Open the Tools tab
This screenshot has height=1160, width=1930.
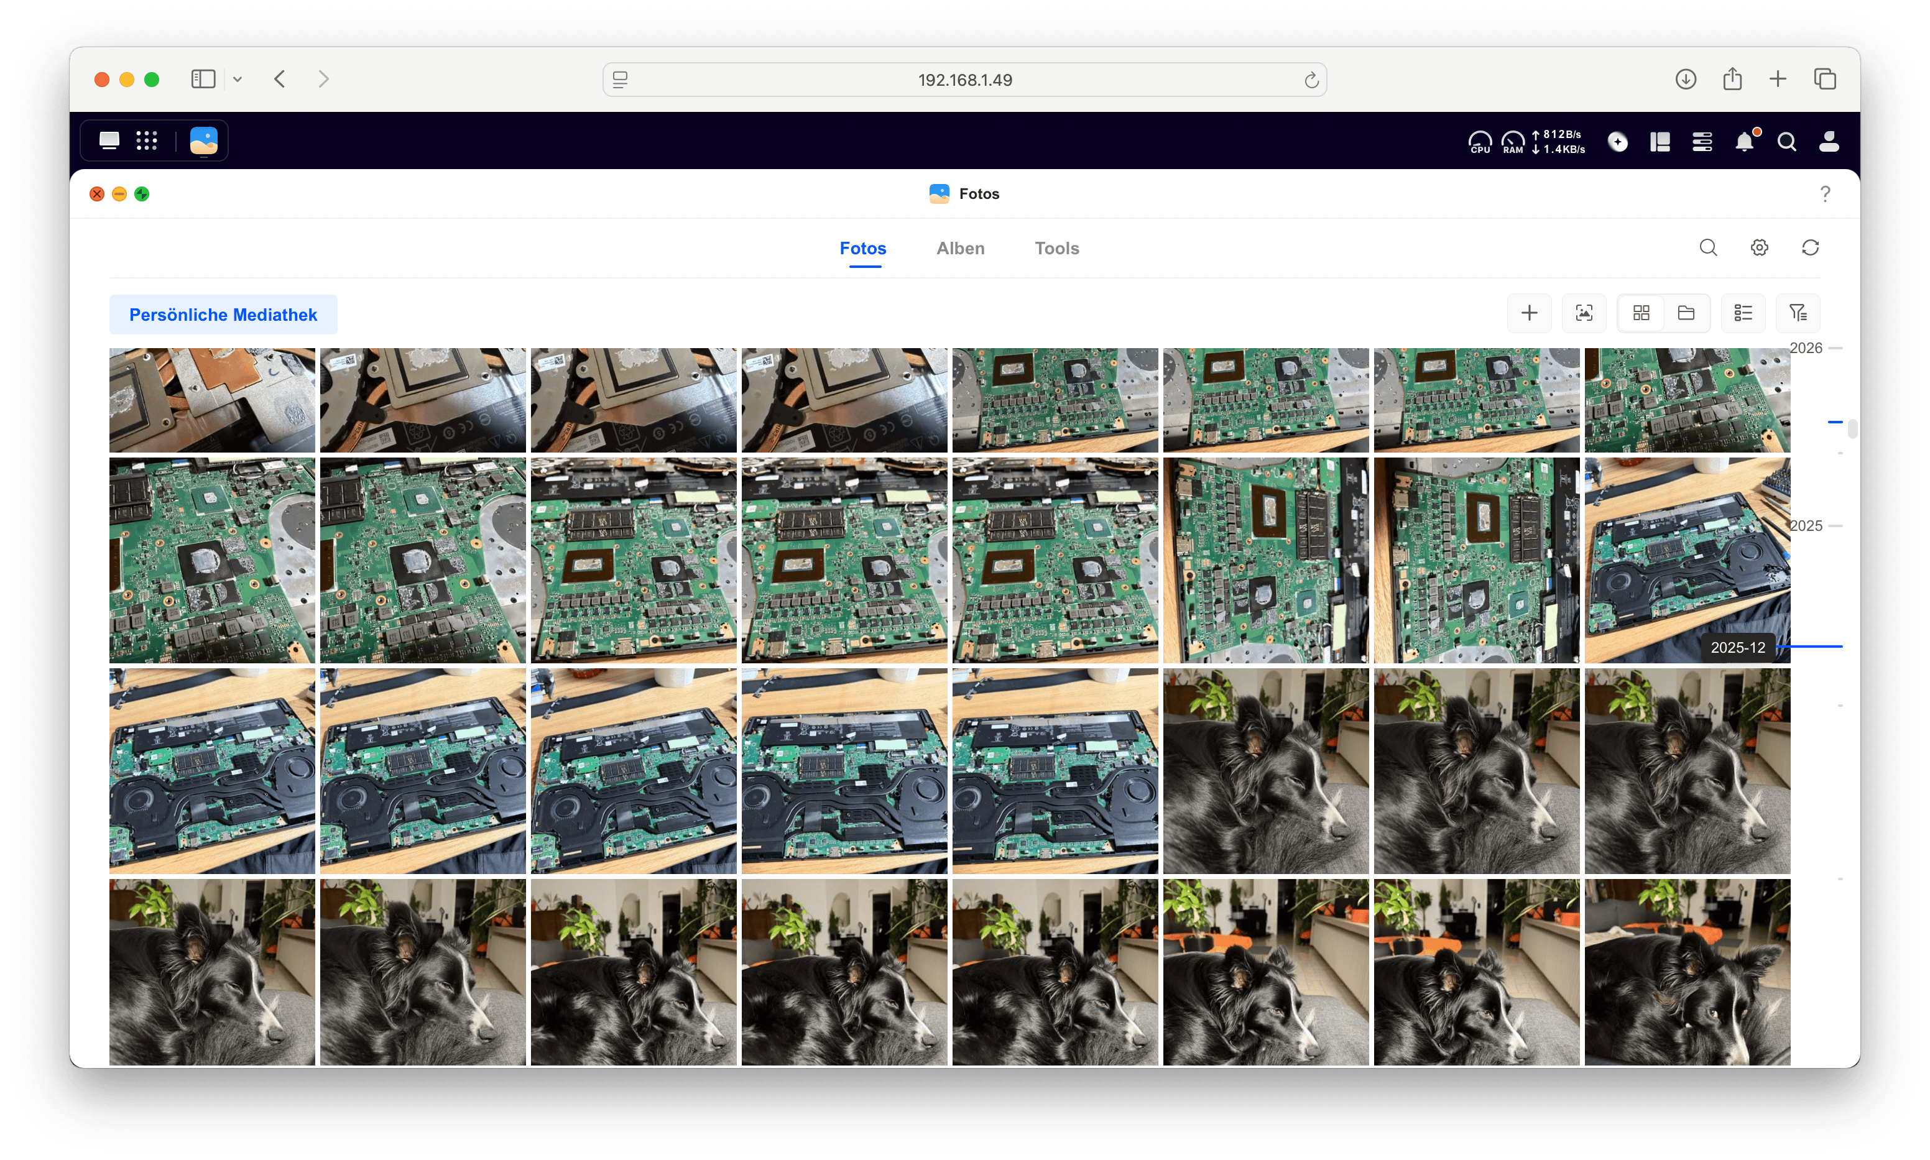[x=1056, y=249]
